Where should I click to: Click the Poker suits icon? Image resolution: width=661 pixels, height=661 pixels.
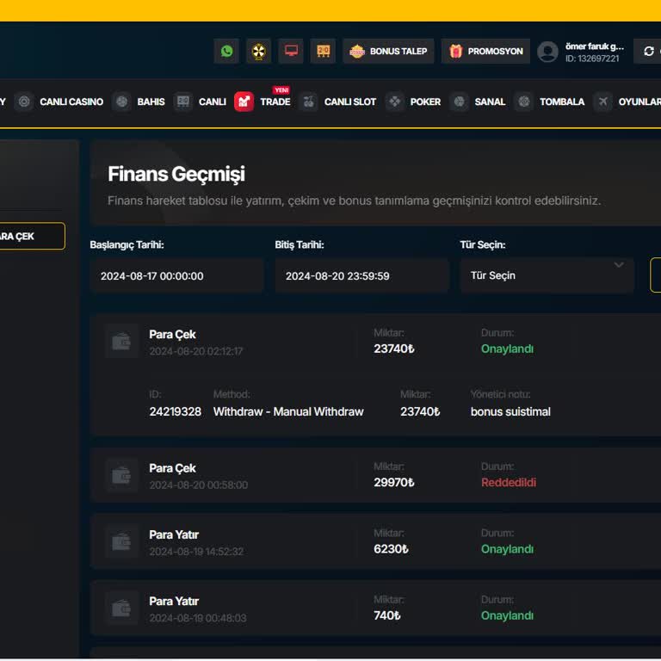[395, 102]
